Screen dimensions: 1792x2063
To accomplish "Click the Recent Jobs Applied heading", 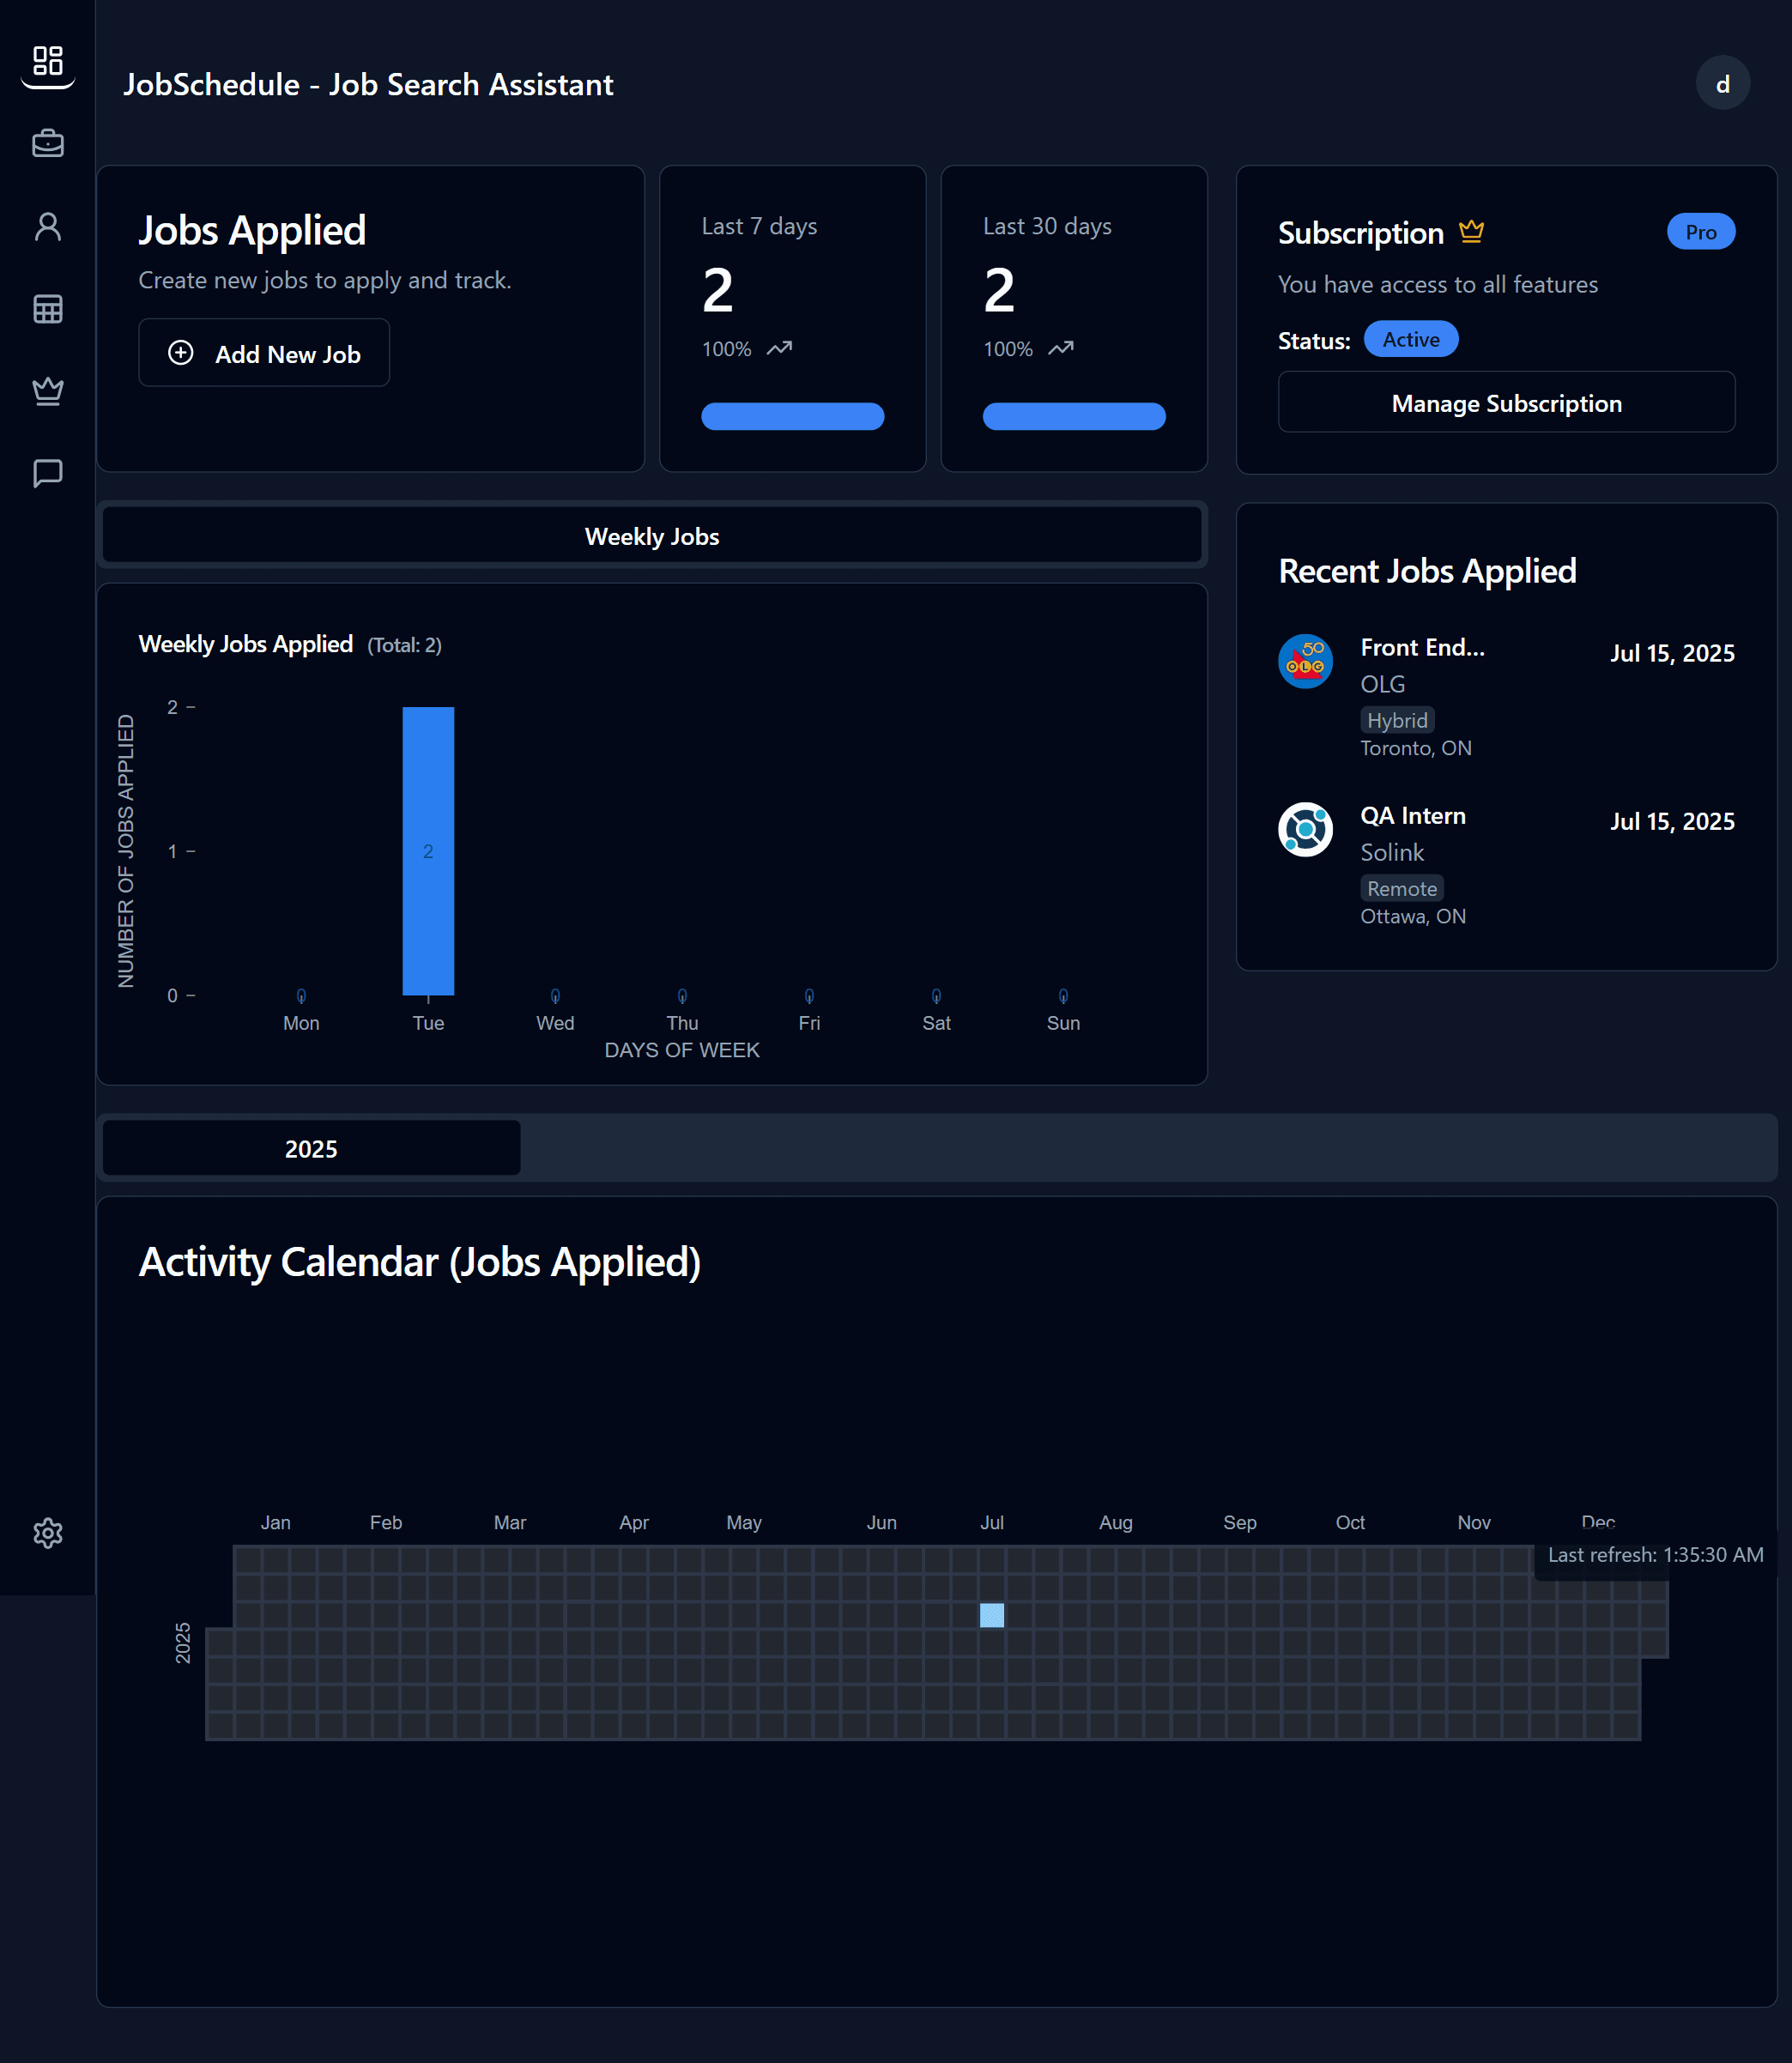I will click(1427, 570).
